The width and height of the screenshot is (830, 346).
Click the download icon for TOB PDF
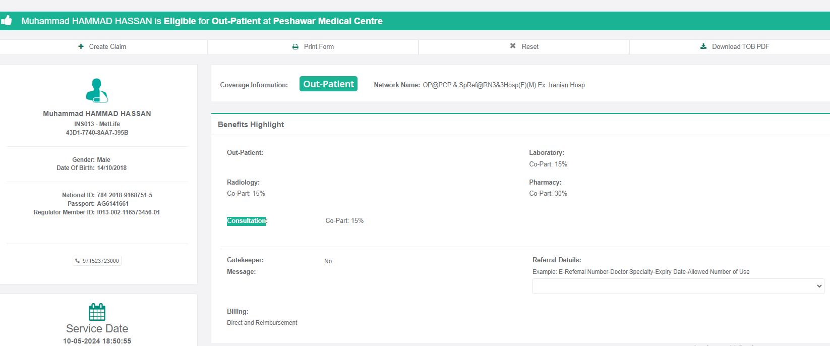pos(703,46)
